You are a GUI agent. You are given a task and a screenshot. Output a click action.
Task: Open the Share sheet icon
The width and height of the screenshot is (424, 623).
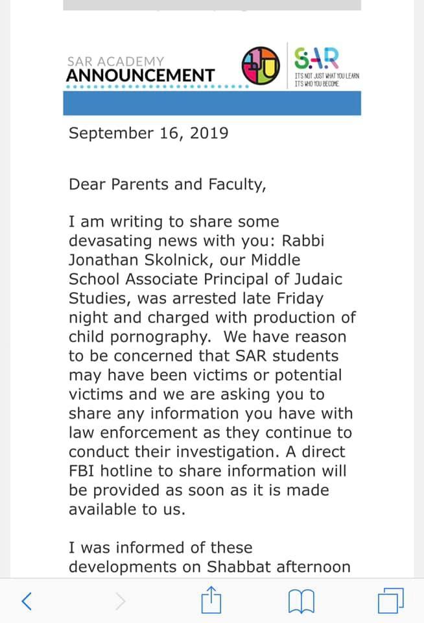[211, 600]
